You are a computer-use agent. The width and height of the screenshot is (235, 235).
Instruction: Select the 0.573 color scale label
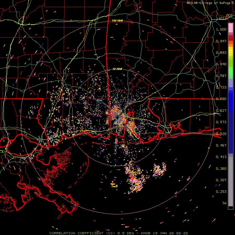pyautogui.click(x=221, y=122)
